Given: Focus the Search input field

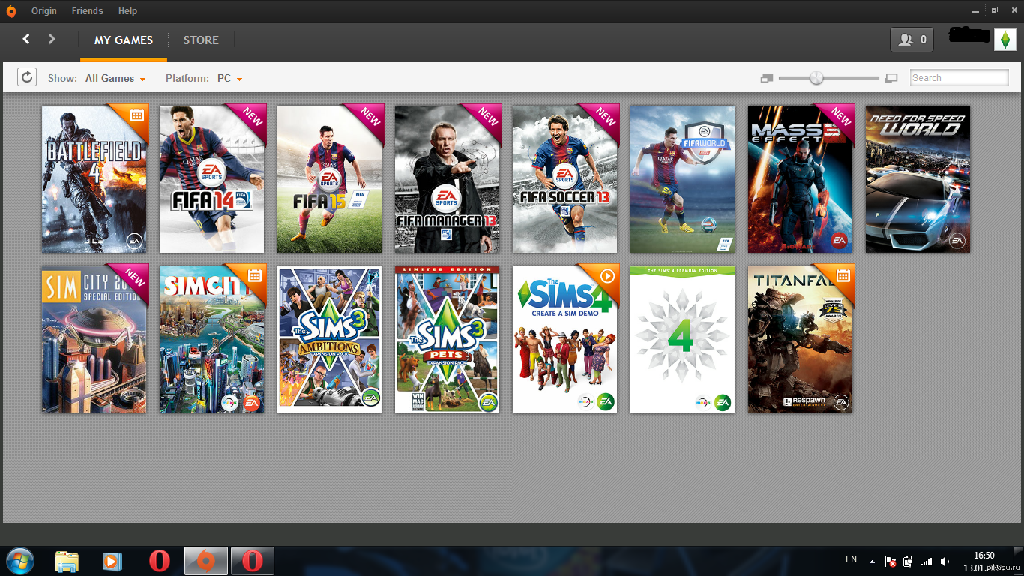Looking at the screenshot, I should [x=960, y=77].
